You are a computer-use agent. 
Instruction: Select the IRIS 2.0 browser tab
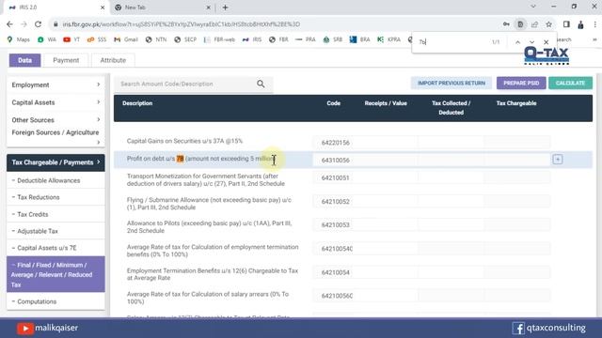click(x=55, y=8)
